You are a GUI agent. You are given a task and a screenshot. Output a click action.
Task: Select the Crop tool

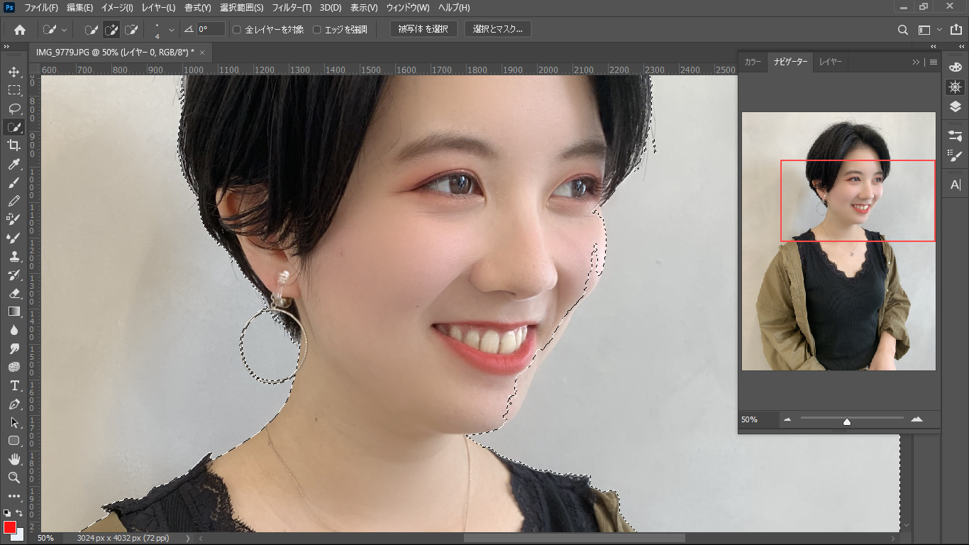click(x=13, y=145)
